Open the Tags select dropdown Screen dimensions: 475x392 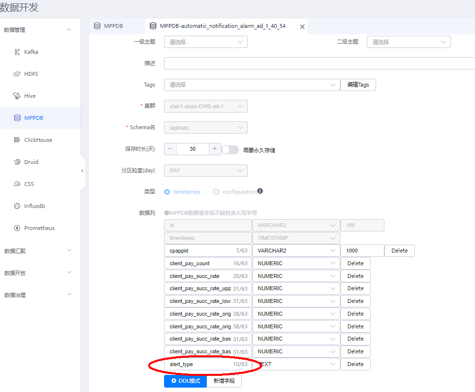tap(252, 85)
